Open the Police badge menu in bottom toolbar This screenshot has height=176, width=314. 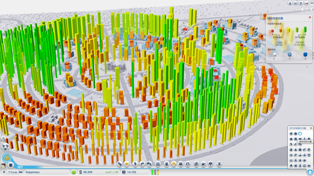188,164
